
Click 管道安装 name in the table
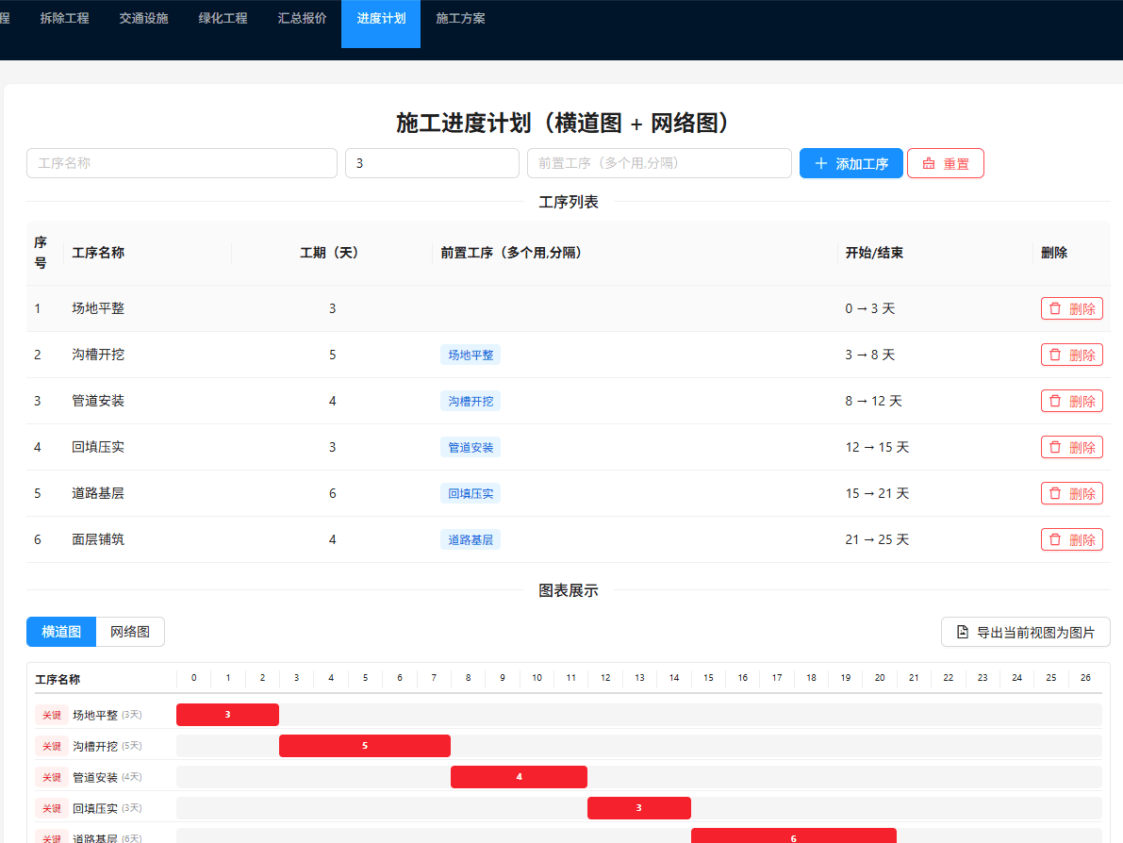[98, 401]
